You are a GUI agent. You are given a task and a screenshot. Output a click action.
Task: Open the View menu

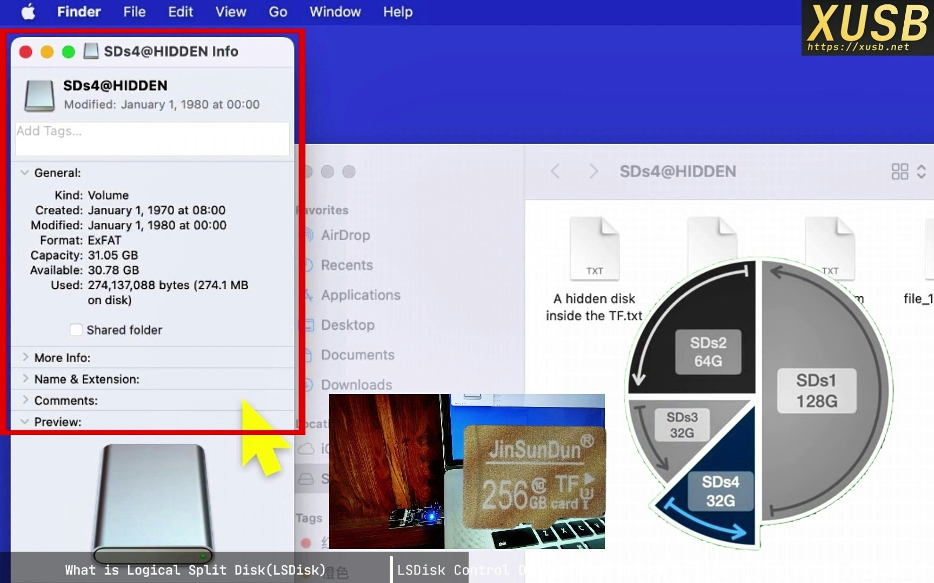tap(230, 12)
